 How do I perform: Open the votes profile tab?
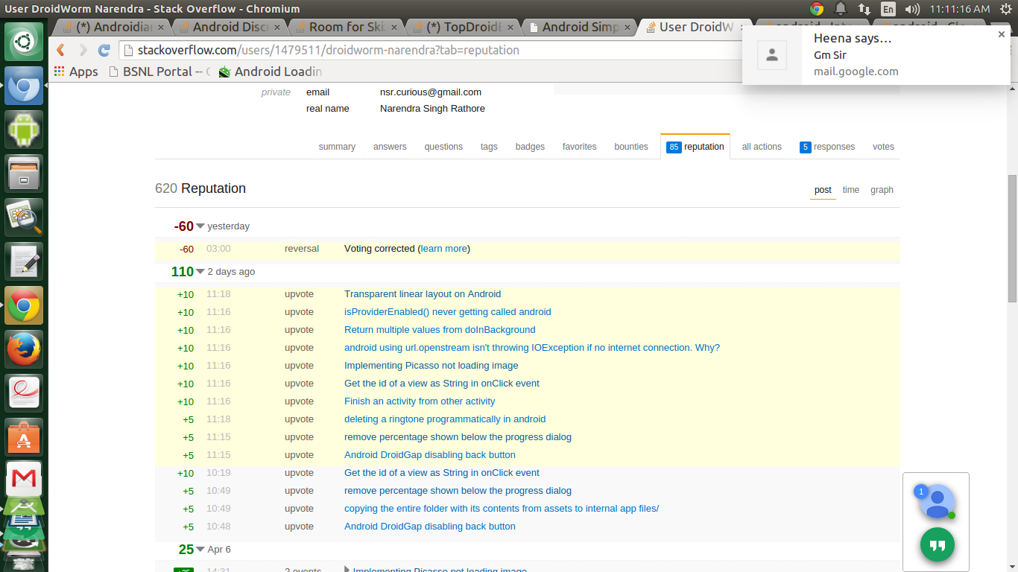coord(883,147)
